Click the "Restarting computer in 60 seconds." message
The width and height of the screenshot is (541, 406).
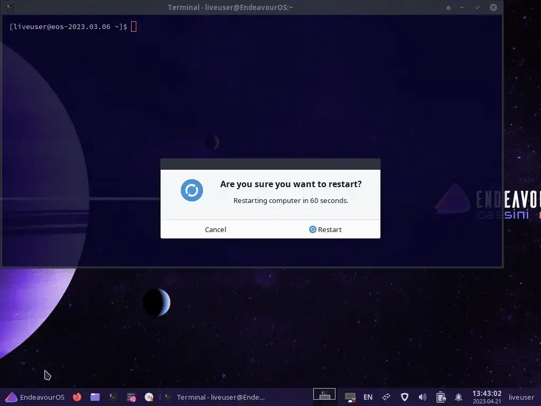[291, 200]
